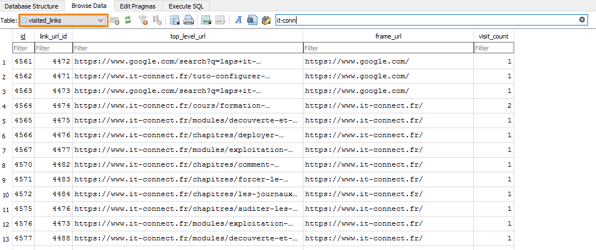Select the cours/formation top_level_url cell

click(187, 105)
